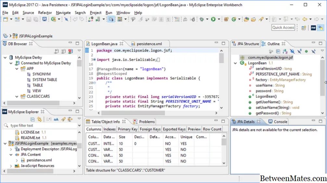The width and height of the screenshot is (327, 183).
Task: Toggle regex filter in MyEclipse Explorer toolbar
Action: pos(49,120)
